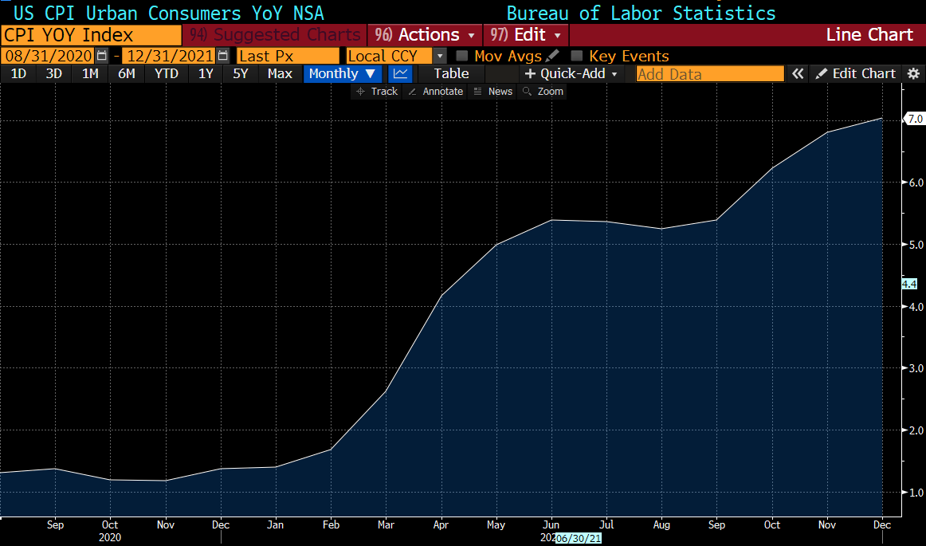Click the Add Data input field
The height and width of the screenshot is (546, 926).
point(709,74)
